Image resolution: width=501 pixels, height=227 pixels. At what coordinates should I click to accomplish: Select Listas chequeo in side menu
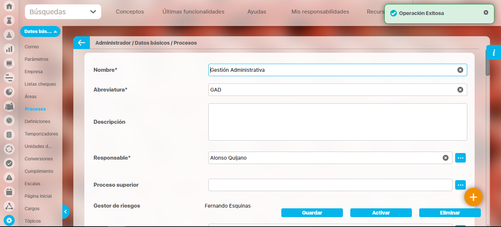tap(40, 84)
